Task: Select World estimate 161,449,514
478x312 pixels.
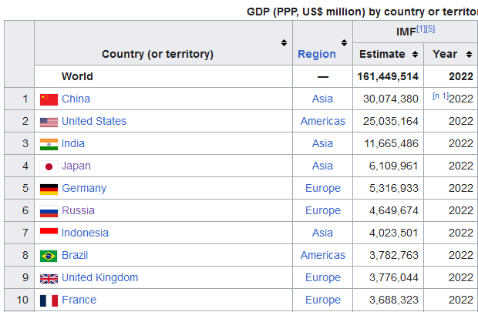Action: tap(388, 76)
